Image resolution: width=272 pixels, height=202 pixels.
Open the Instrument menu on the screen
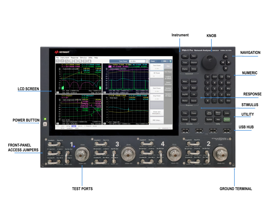[65, 58]
